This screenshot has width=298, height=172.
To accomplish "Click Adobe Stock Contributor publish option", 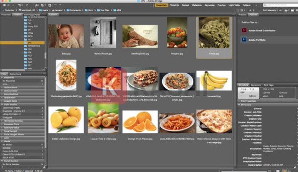I will click(x=269, y=30).
